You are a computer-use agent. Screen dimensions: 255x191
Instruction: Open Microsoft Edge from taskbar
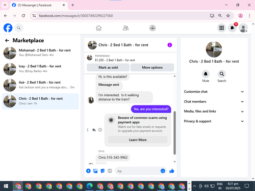coord(90,186)
